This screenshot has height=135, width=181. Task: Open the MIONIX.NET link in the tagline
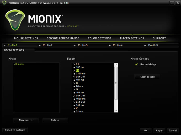pyautogui.click(x=72, y=26)
